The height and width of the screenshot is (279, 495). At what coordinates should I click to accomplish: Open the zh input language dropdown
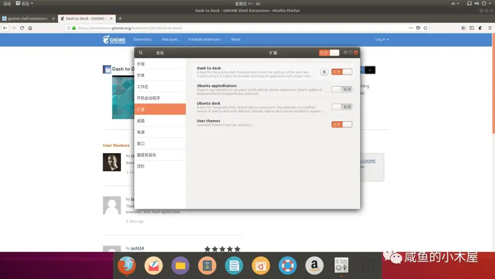point(455,4)
